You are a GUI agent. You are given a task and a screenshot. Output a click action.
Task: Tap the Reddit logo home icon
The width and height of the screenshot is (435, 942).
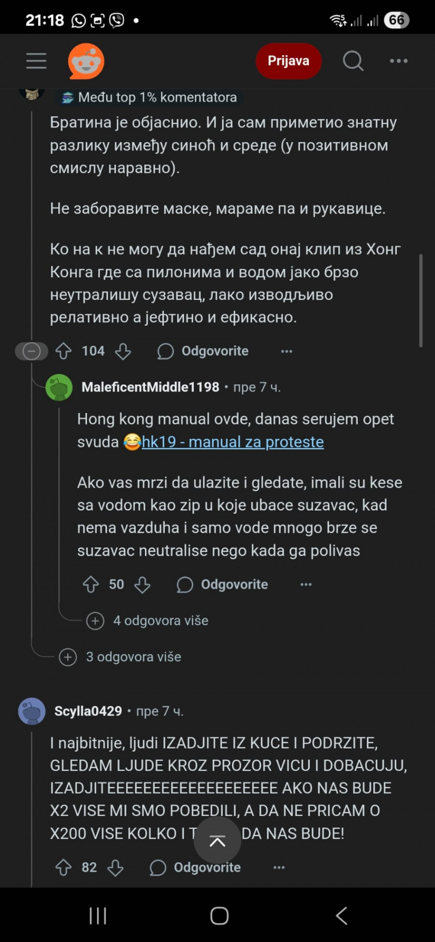(87, 61)
